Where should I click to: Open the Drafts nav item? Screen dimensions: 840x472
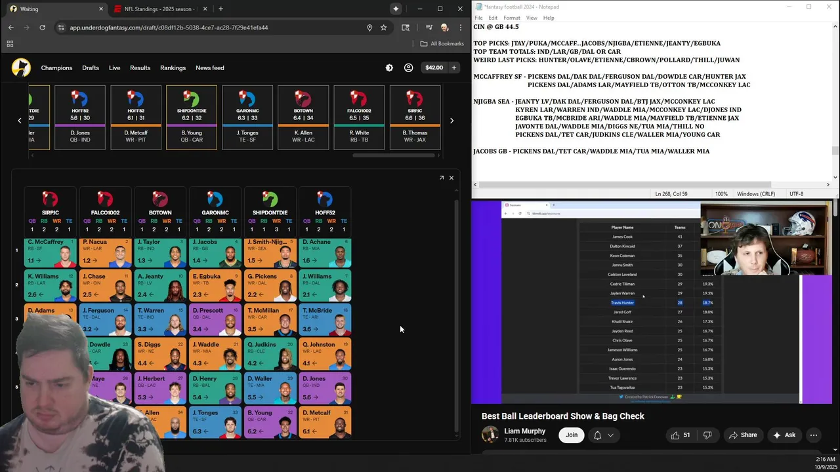(91, 68)
